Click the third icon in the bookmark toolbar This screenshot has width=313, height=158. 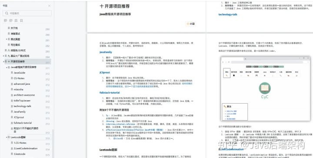click(x=16, y=20)
